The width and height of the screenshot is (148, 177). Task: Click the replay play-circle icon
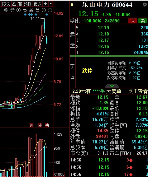click(19, 10)
